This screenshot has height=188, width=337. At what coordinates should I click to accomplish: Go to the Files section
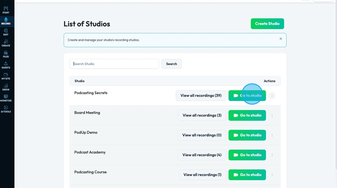6,54
